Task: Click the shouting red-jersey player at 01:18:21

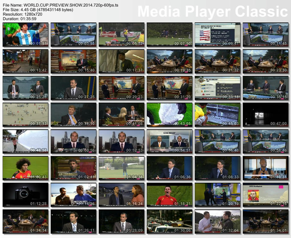Action: (169, 194)
